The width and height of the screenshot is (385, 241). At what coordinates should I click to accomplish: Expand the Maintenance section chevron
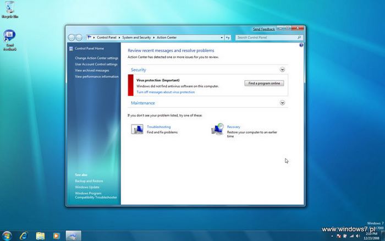[x=282, y=103]
